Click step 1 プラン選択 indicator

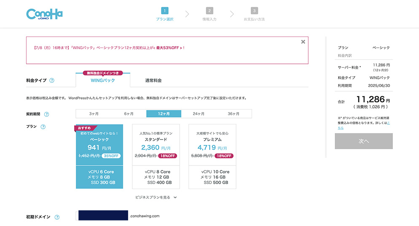click(165, 14)
